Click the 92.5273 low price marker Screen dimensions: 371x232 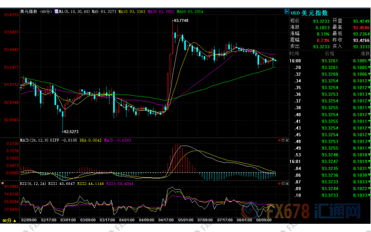[x=71, y=132]
